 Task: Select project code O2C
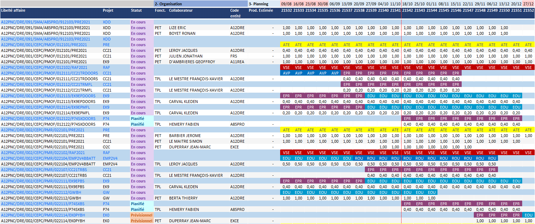106,147
